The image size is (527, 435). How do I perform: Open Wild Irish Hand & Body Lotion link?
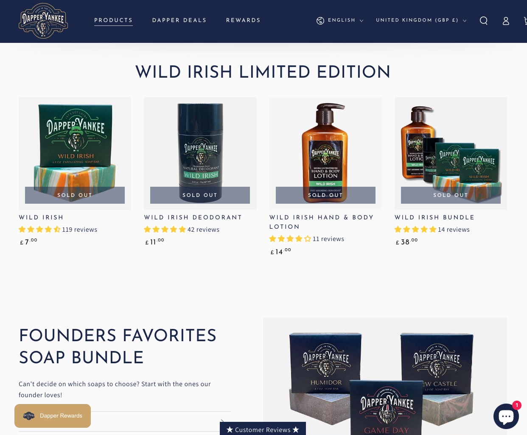pyautogui.click(x=322, y=222)
